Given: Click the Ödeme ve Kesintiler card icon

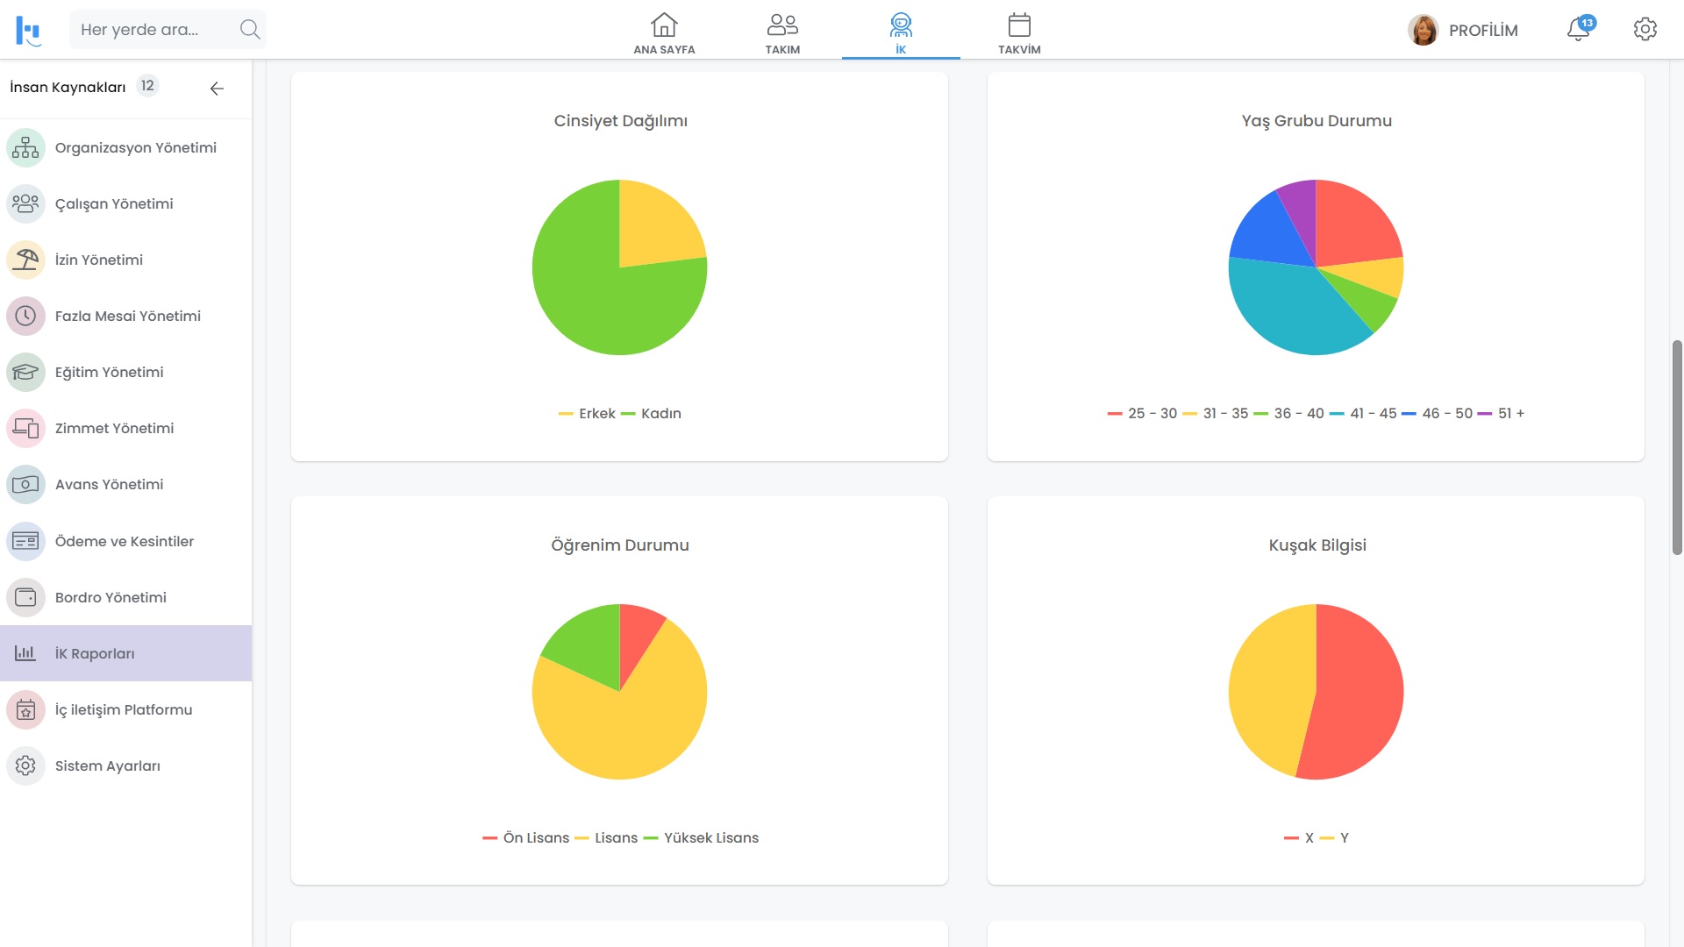Looking at the screenshot, I should tap(25, 541).
